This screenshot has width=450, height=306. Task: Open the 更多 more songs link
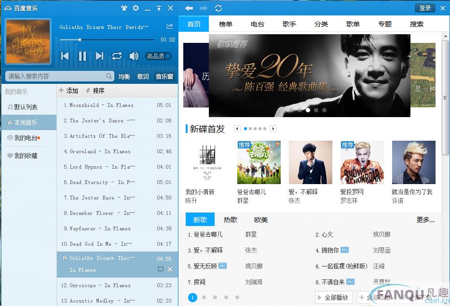425,219
